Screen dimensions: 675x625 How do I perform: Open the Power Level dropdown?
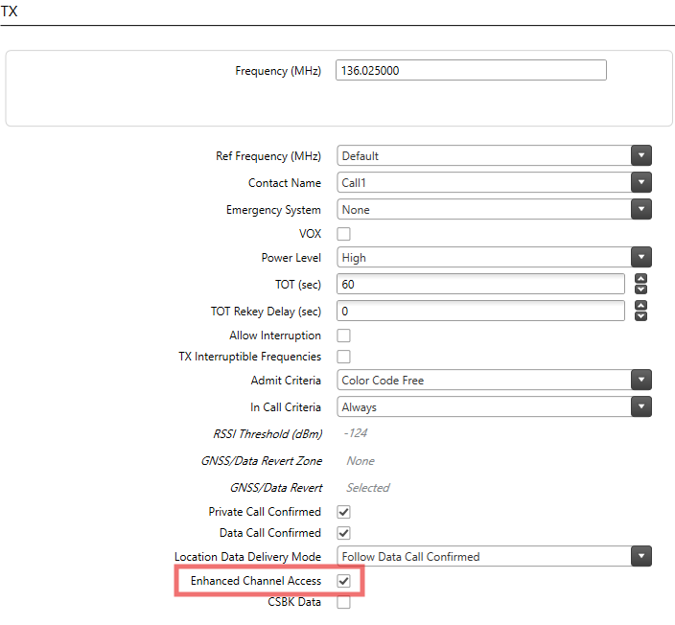coord(641,258)
